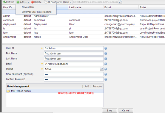
Task: Click the red Delete minus icon
Action: (x=32, y=2)
